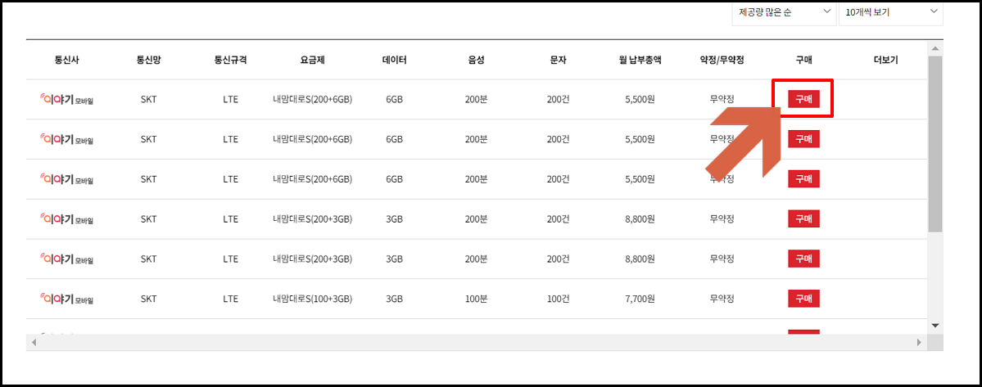
Task: Click the 통신망 column header
Action: click(148, 60)
